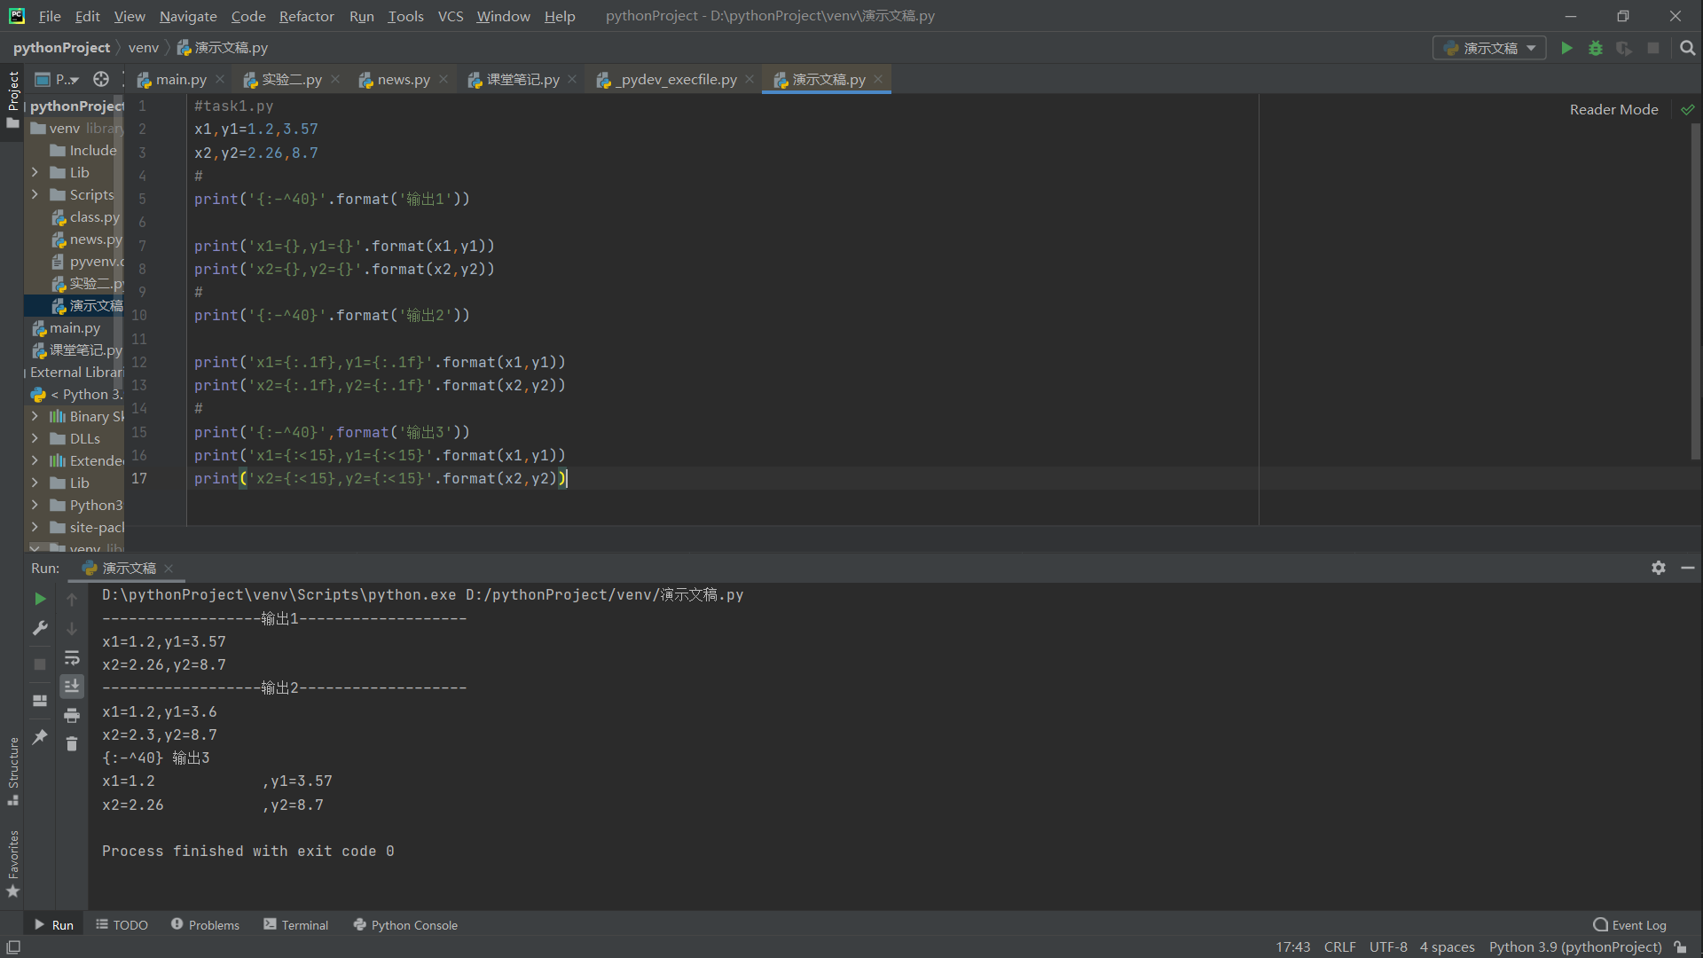The width and height of the screenshot is (1703, 958).
Task: Click the Print icon in Run panel
Action: 72,715
